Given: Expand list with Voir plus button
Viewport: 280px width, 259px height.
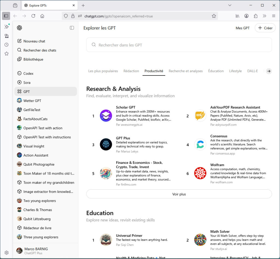Looking at the screenshot, I should pyautogui.click(x=179, y=194).
